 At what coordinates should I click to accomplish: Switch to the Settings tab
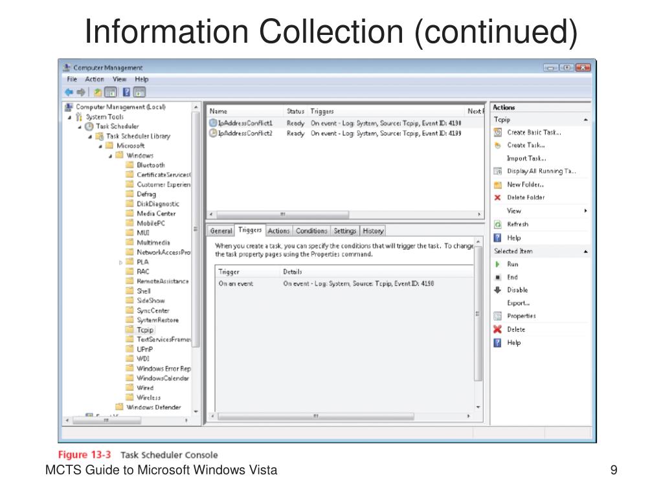345,231
